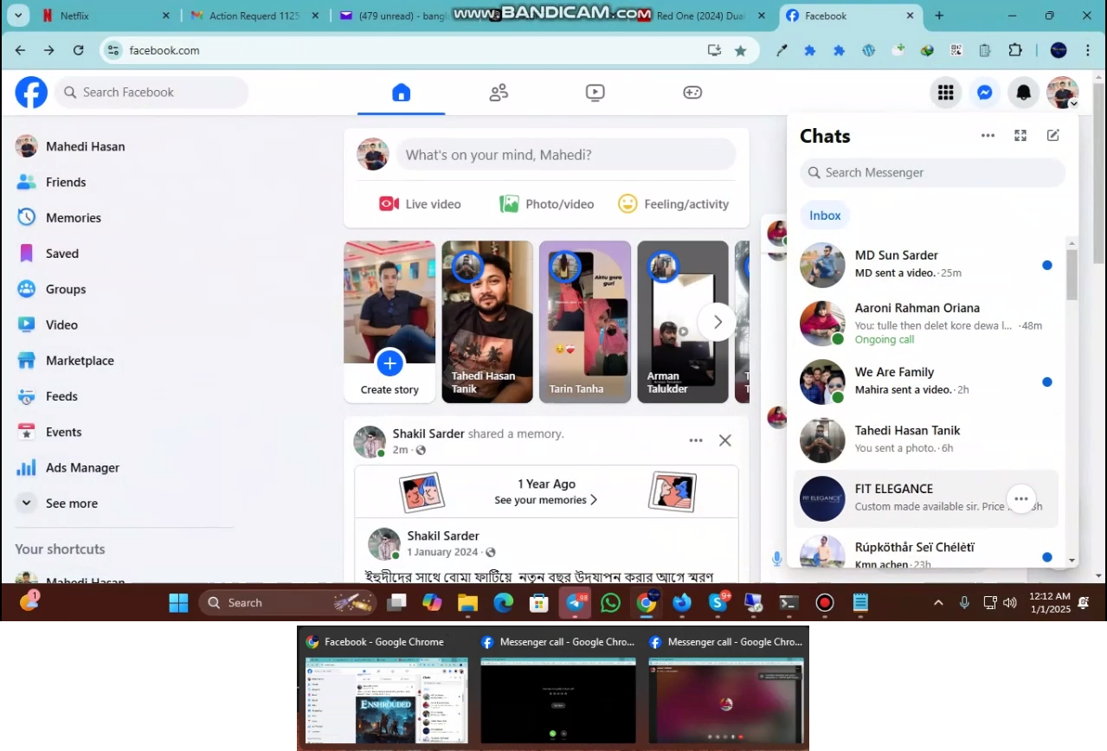The image size is (1107, 751).
Task: Click See your memories link
Action: click(545, 500)
